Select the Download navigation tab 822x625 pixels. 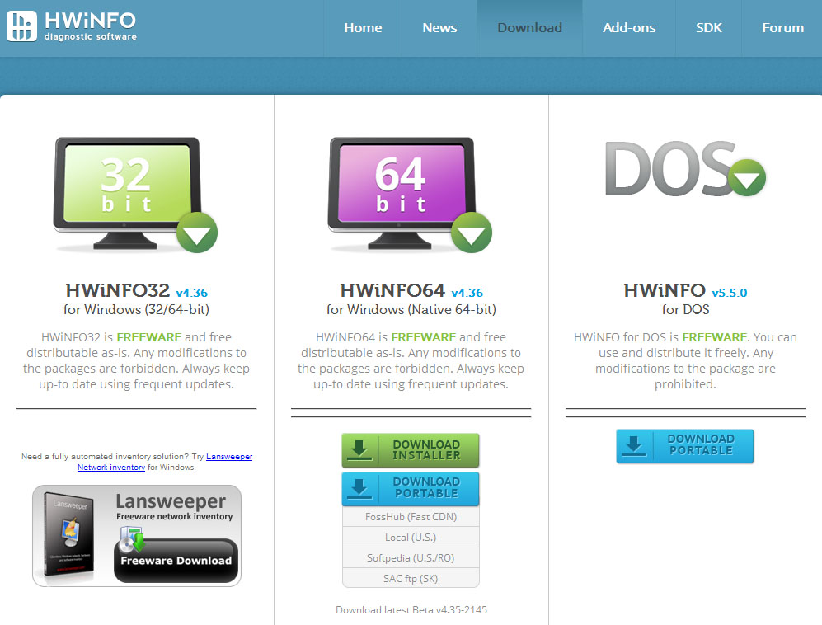point(529,28)
